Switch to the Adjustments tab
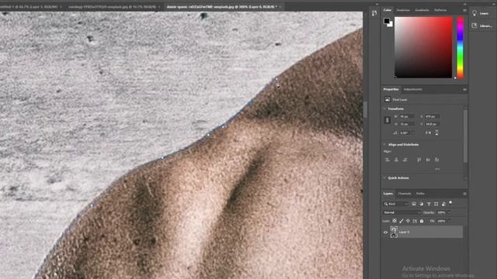 coord(412,90)
